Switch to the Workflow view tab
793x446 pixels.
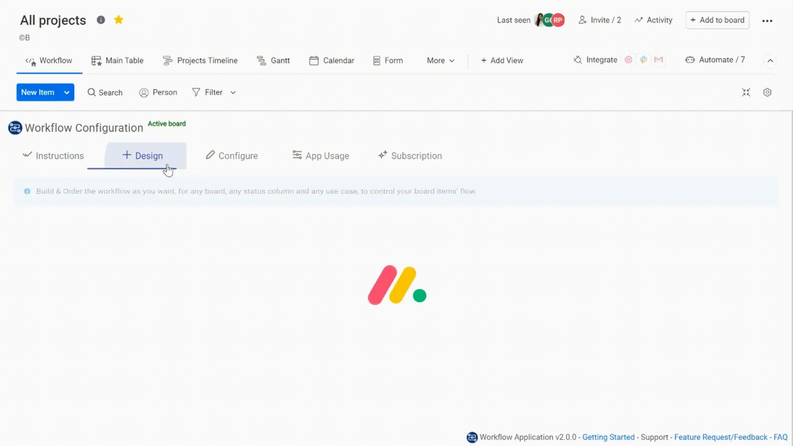tap(49, 61)
